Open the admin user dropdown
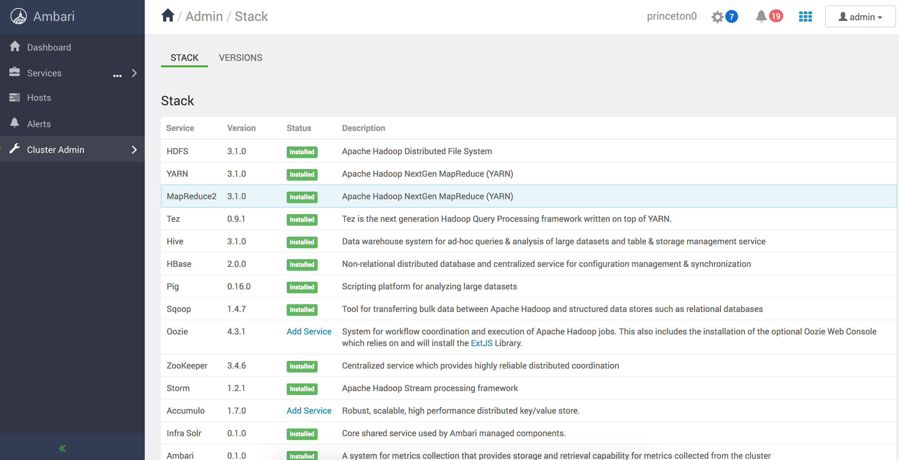 pos(860,17)
